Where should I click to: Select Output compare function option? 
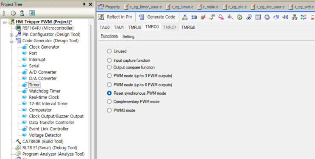tap(109, 67)
